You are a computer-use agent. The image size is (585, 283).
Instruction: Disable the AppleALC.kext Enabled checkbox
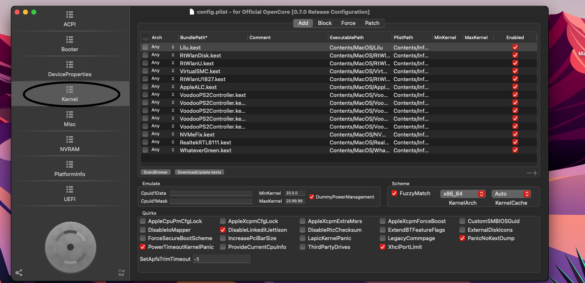[515, 87]
